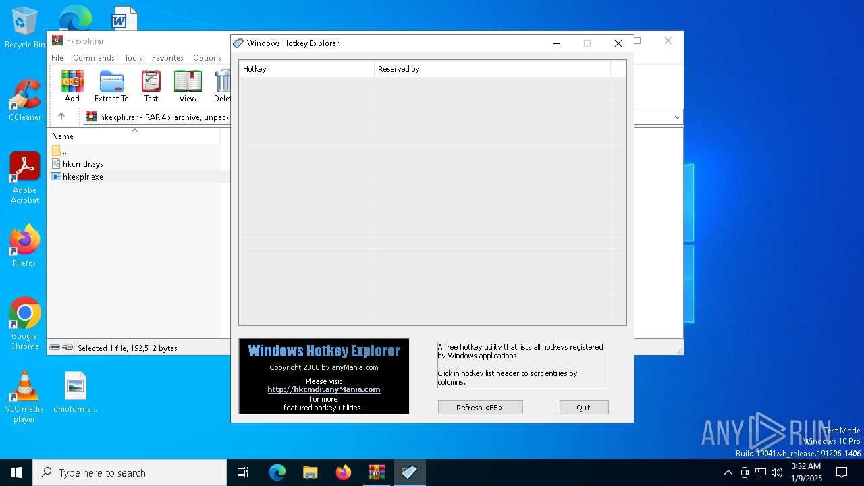The width and height of the screenshot is (864, 486).
Task: Switch to Hotkey Explorer taskbar icon
Action: [x=410, y=473]
